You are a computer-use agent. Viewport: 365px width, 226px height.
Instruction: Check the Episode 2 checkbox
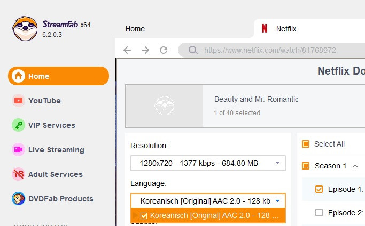(x=319, y=213)
